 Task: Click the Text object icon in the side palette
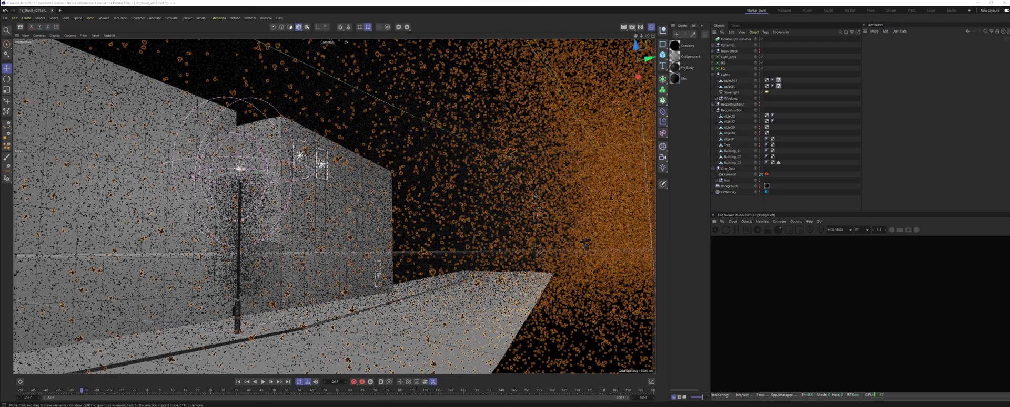click(663, 66)
